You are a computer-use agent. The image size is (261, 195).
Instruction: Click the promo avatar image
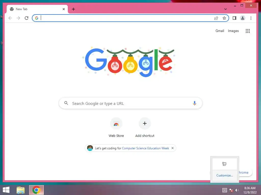tap(90, 148)
